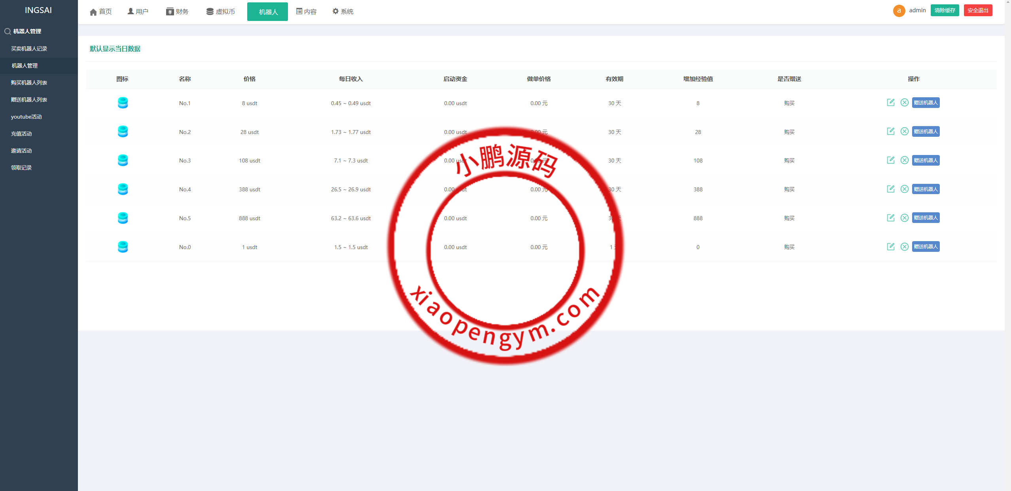Image resolution: width=1011 pixels, height=491 pixels.
Task: Open the 虚拟币 virtual currency menu
Action: pyautogui.click(x=220, y=12)
